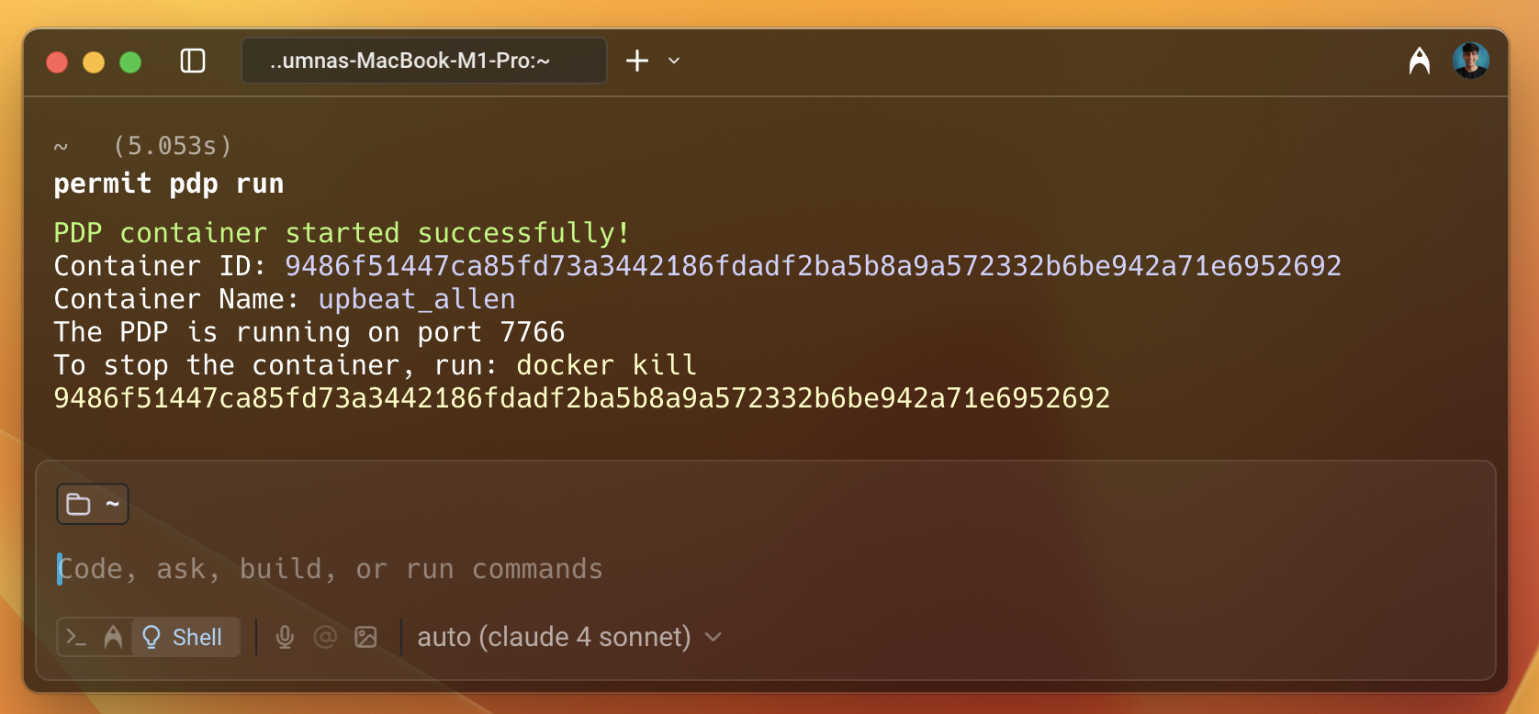Start voice input with microphone icon
Image resolution: width=1539 pixels, height=714 pixels.
[285, 637]
